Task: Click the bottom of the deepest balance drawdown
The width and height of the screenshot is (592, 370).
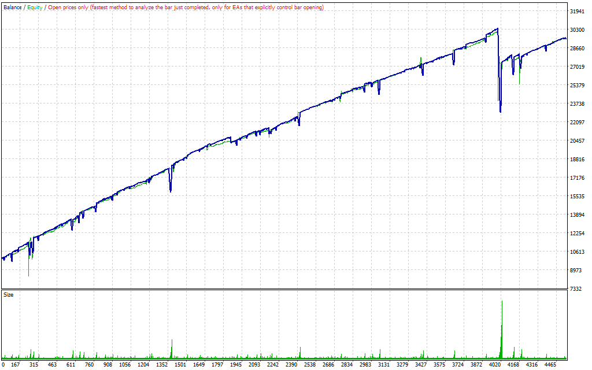Action: (x=500, y=111)
